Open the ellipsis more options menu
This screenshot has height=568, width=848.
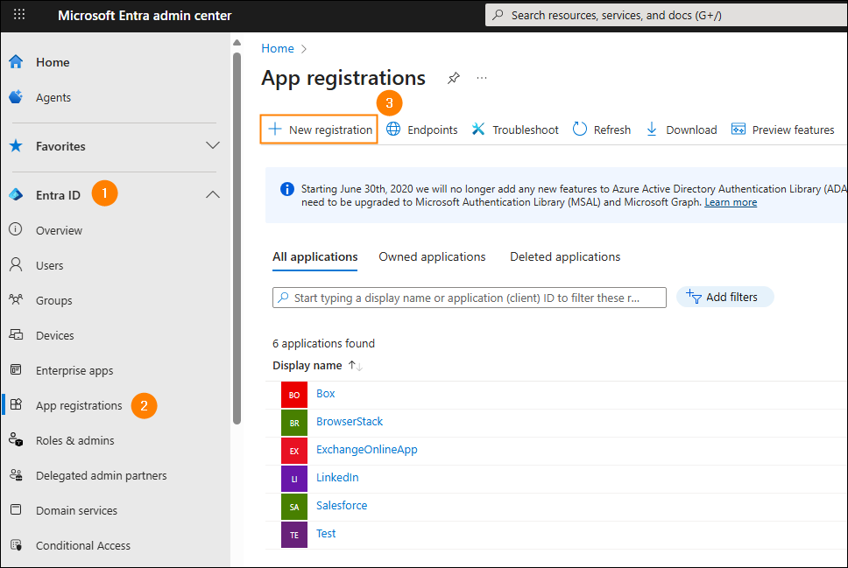pyautogui.click(x=482, y=78)
